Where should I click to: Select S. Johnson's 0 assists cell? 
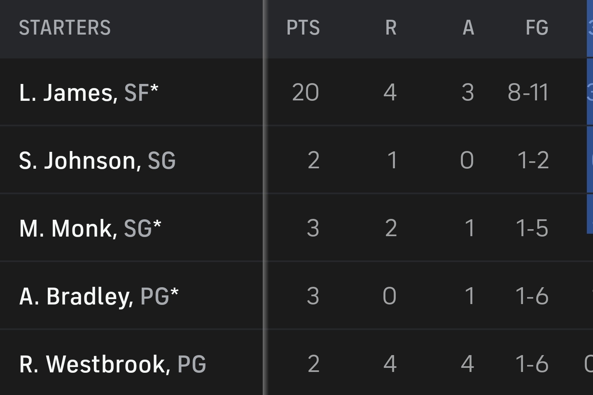click(x=467, y=160)
